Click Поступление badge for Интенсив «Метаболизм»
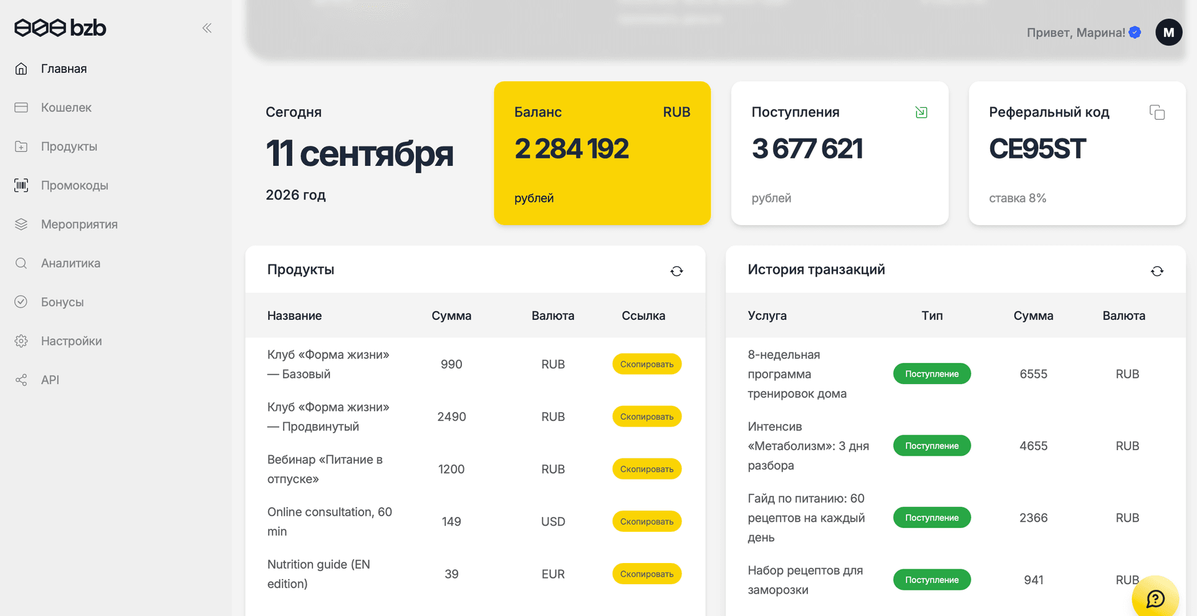1197x616 pixels. [932, 446]
